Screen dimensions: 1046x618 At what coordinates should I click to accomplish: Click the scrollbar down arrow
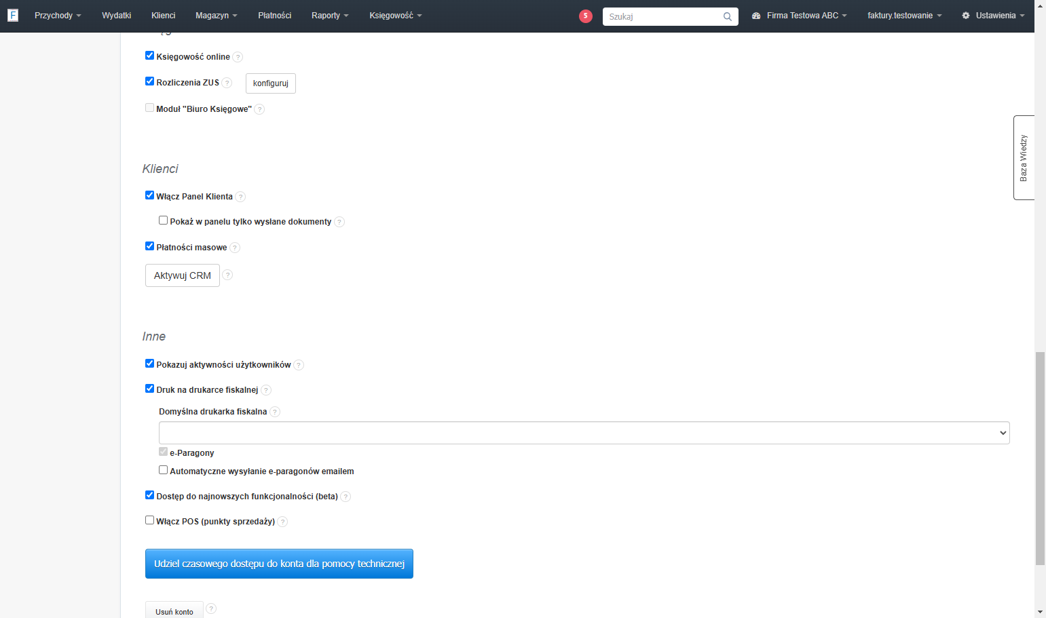coord(1040,612)
